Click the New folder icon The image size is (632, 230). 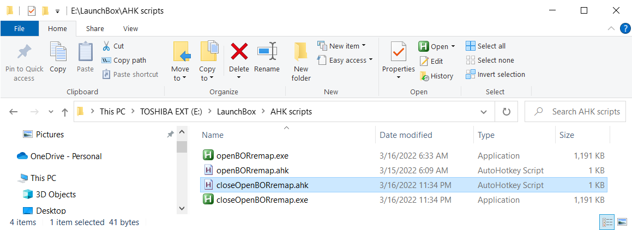(x=301, y=52)
